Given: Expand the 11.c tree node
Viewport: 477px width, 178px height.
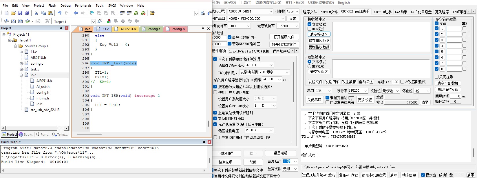Looking at the screenshot, I should click(21, 52).
